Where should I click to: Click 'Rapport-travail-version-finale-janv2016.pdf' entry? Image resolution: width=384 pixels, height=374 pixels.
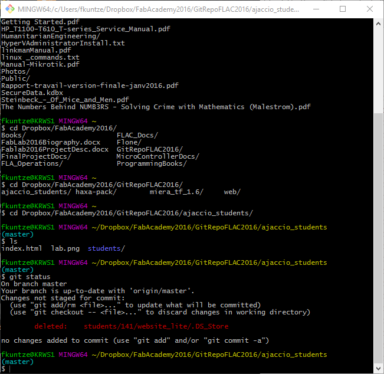tap(90, 86)
